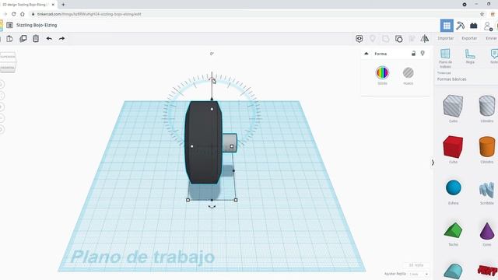Viewport: 498px width, 280px height.
Task: Pick the hole Cubo striped shape
Action: pyautogui.click(x=453, y=106)
